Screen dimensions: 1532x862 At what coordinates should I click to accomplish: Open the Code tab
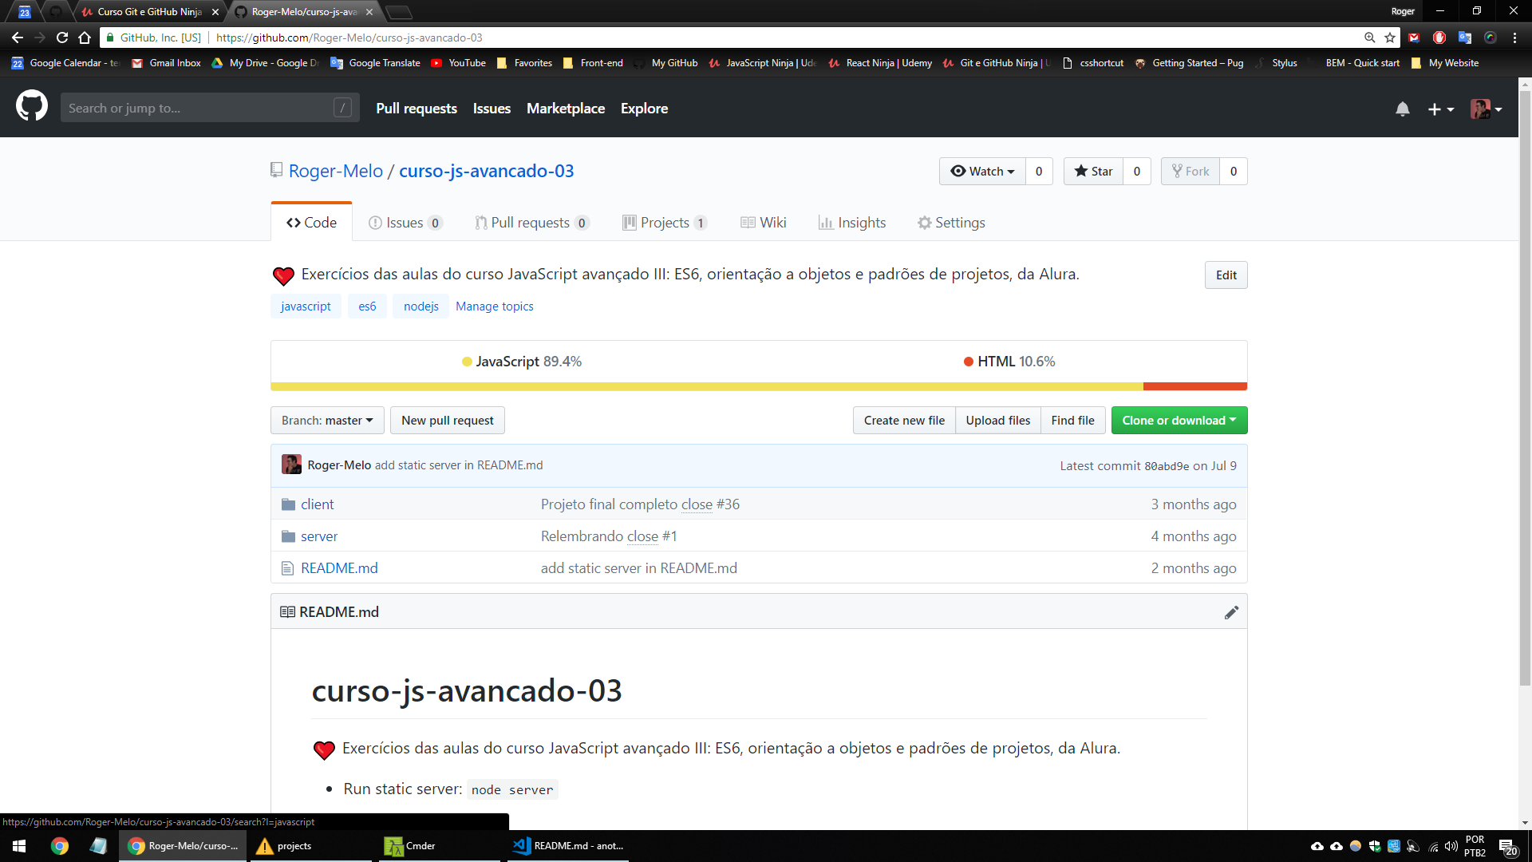click(x=311, y=223)
